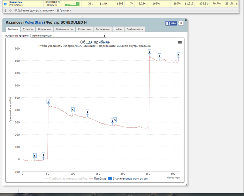Click the 70.7% value cell
Image resolution: width=244 pixels, height=196 pixels.
216,3
